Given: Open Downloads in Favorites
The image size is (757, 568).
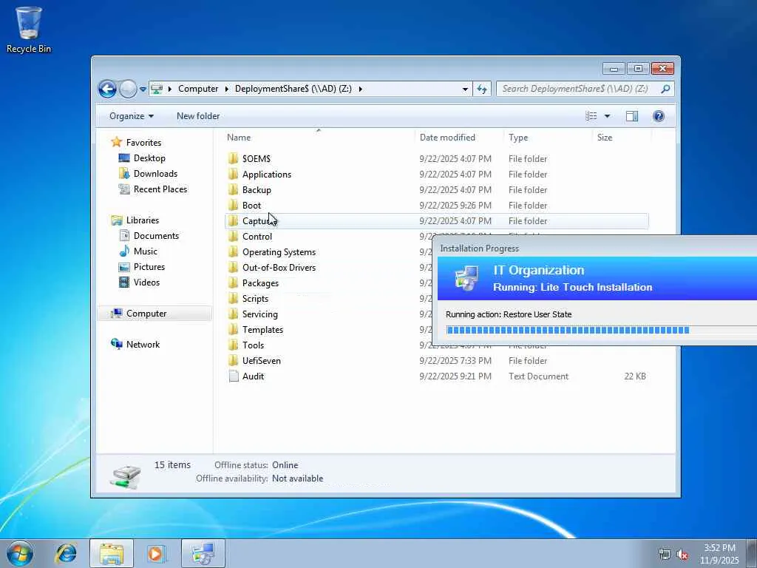Looking at the screenshot, I should tap(155, 173).
